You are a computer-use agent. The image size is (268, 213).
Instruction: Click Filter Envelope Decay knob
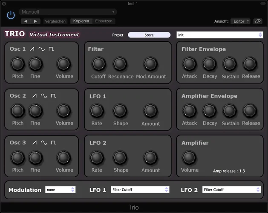(209, 64)
